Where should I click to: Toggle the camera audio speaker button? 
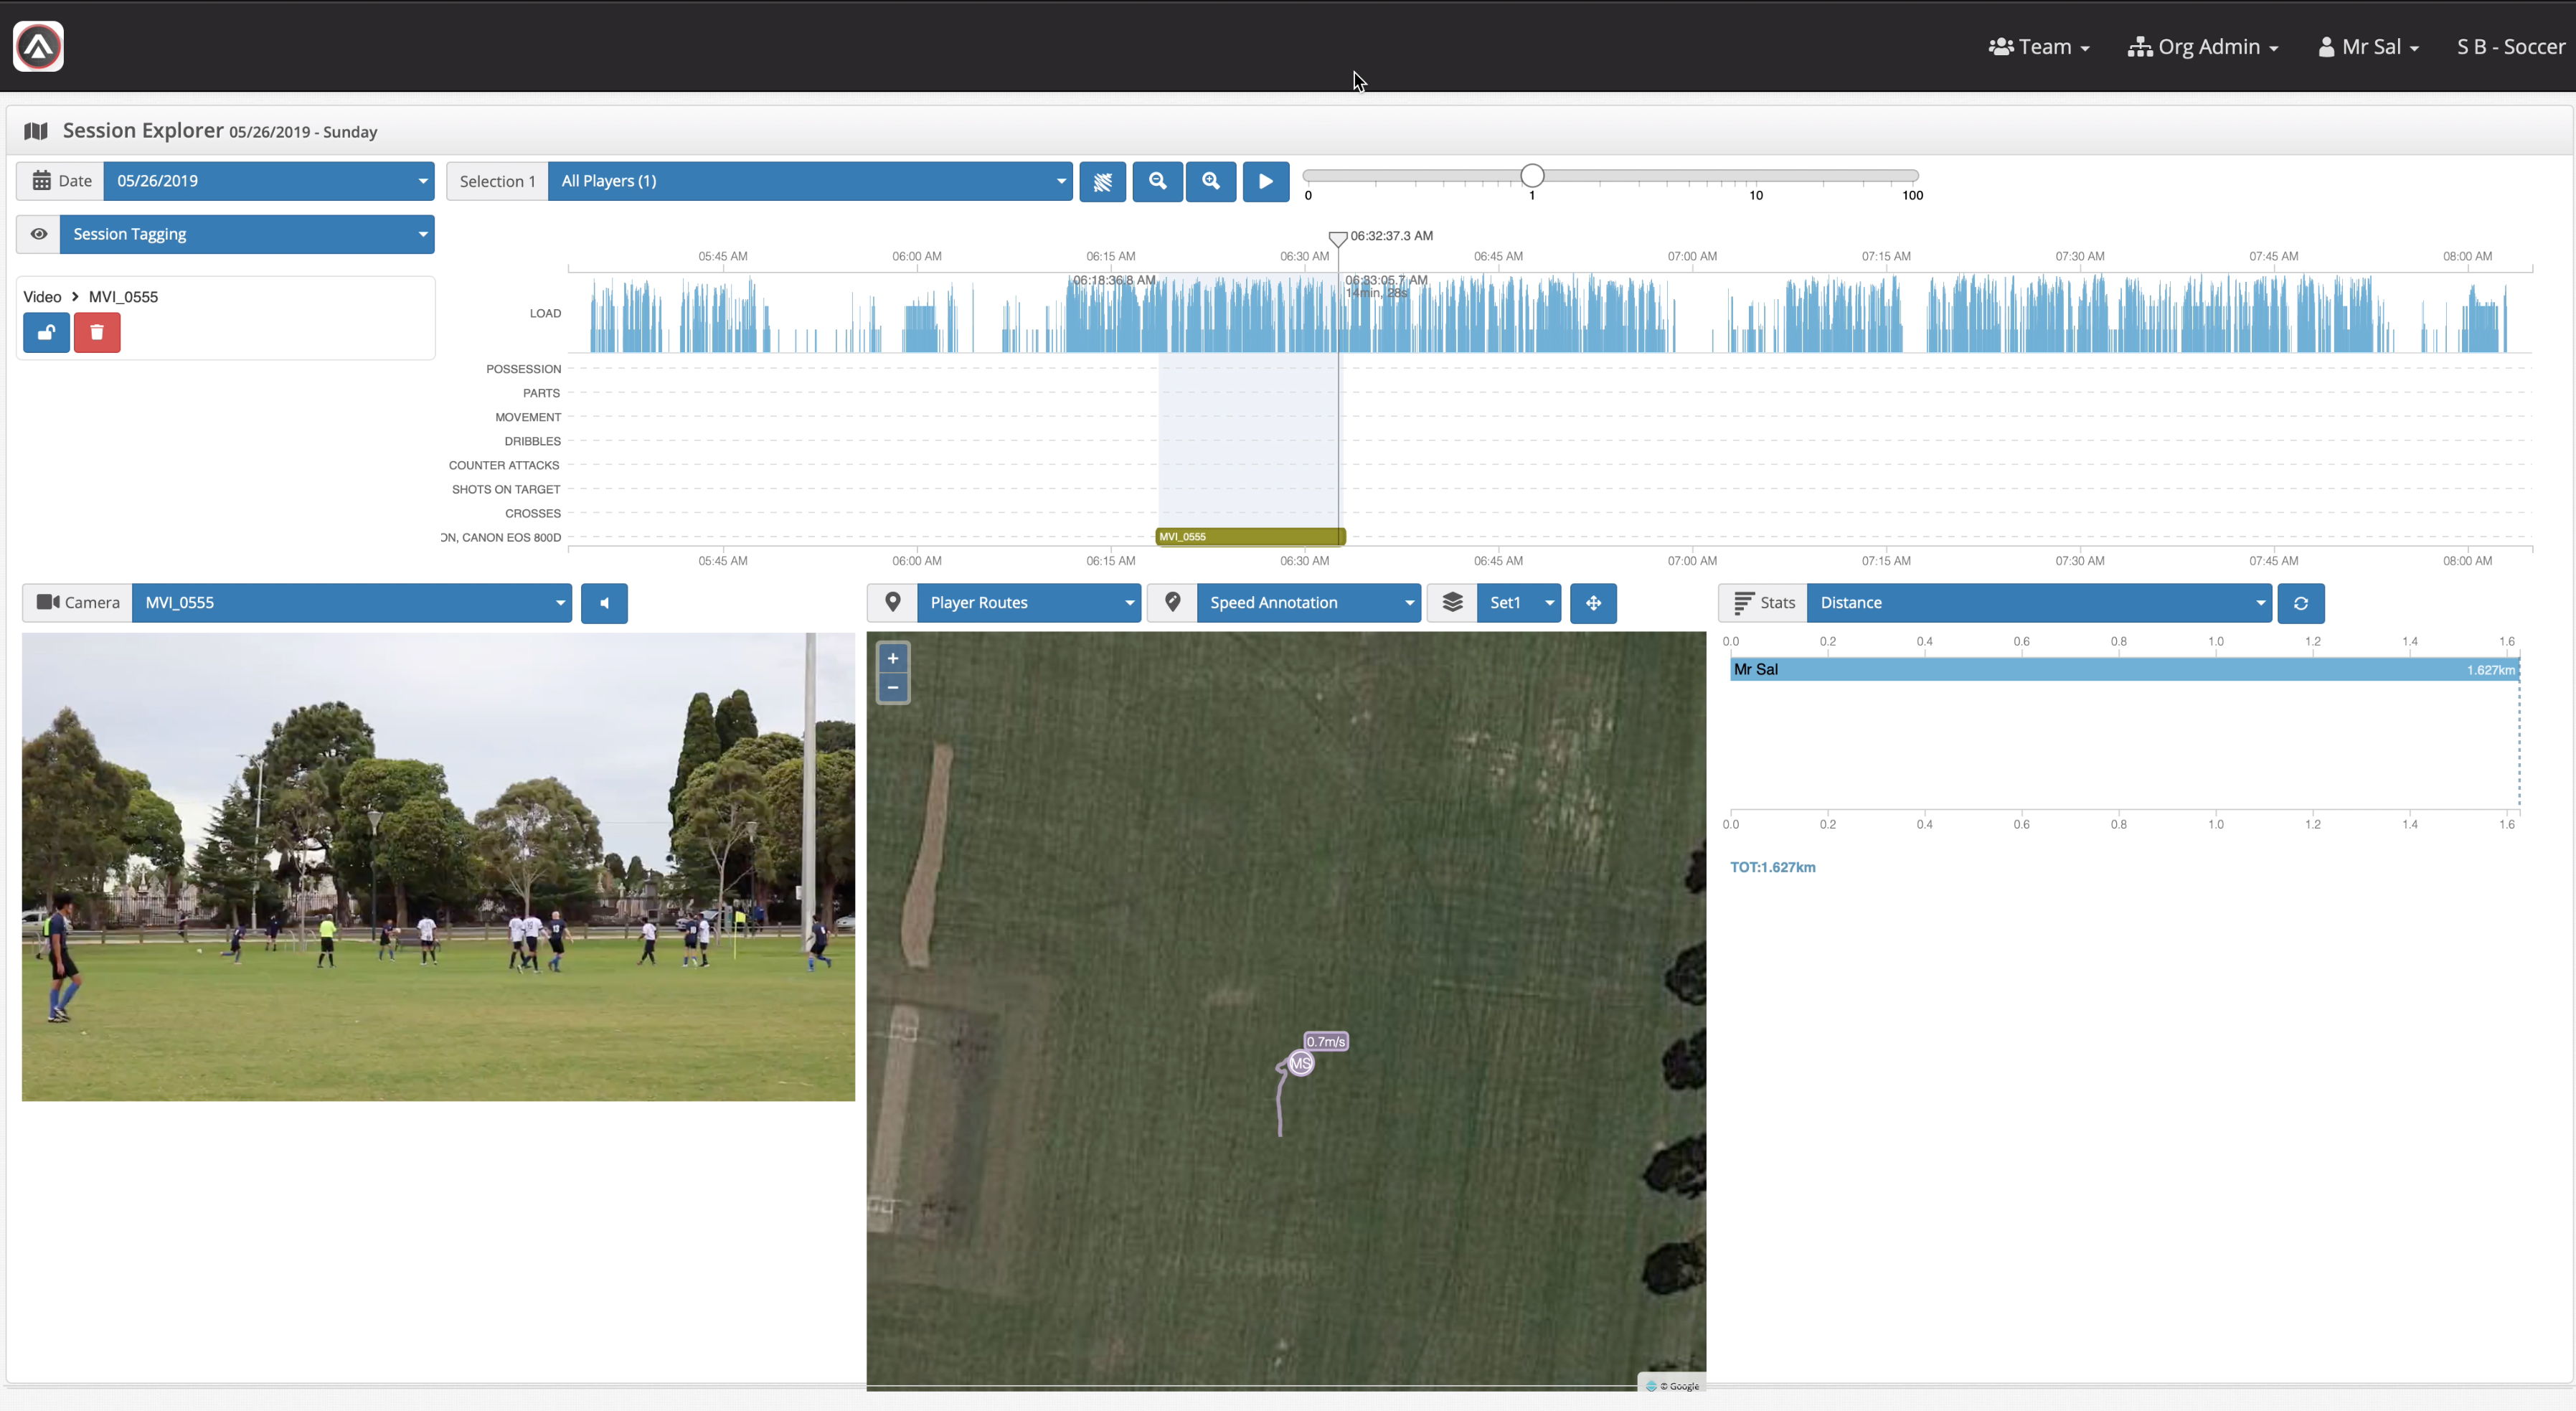tap(604, 603)
